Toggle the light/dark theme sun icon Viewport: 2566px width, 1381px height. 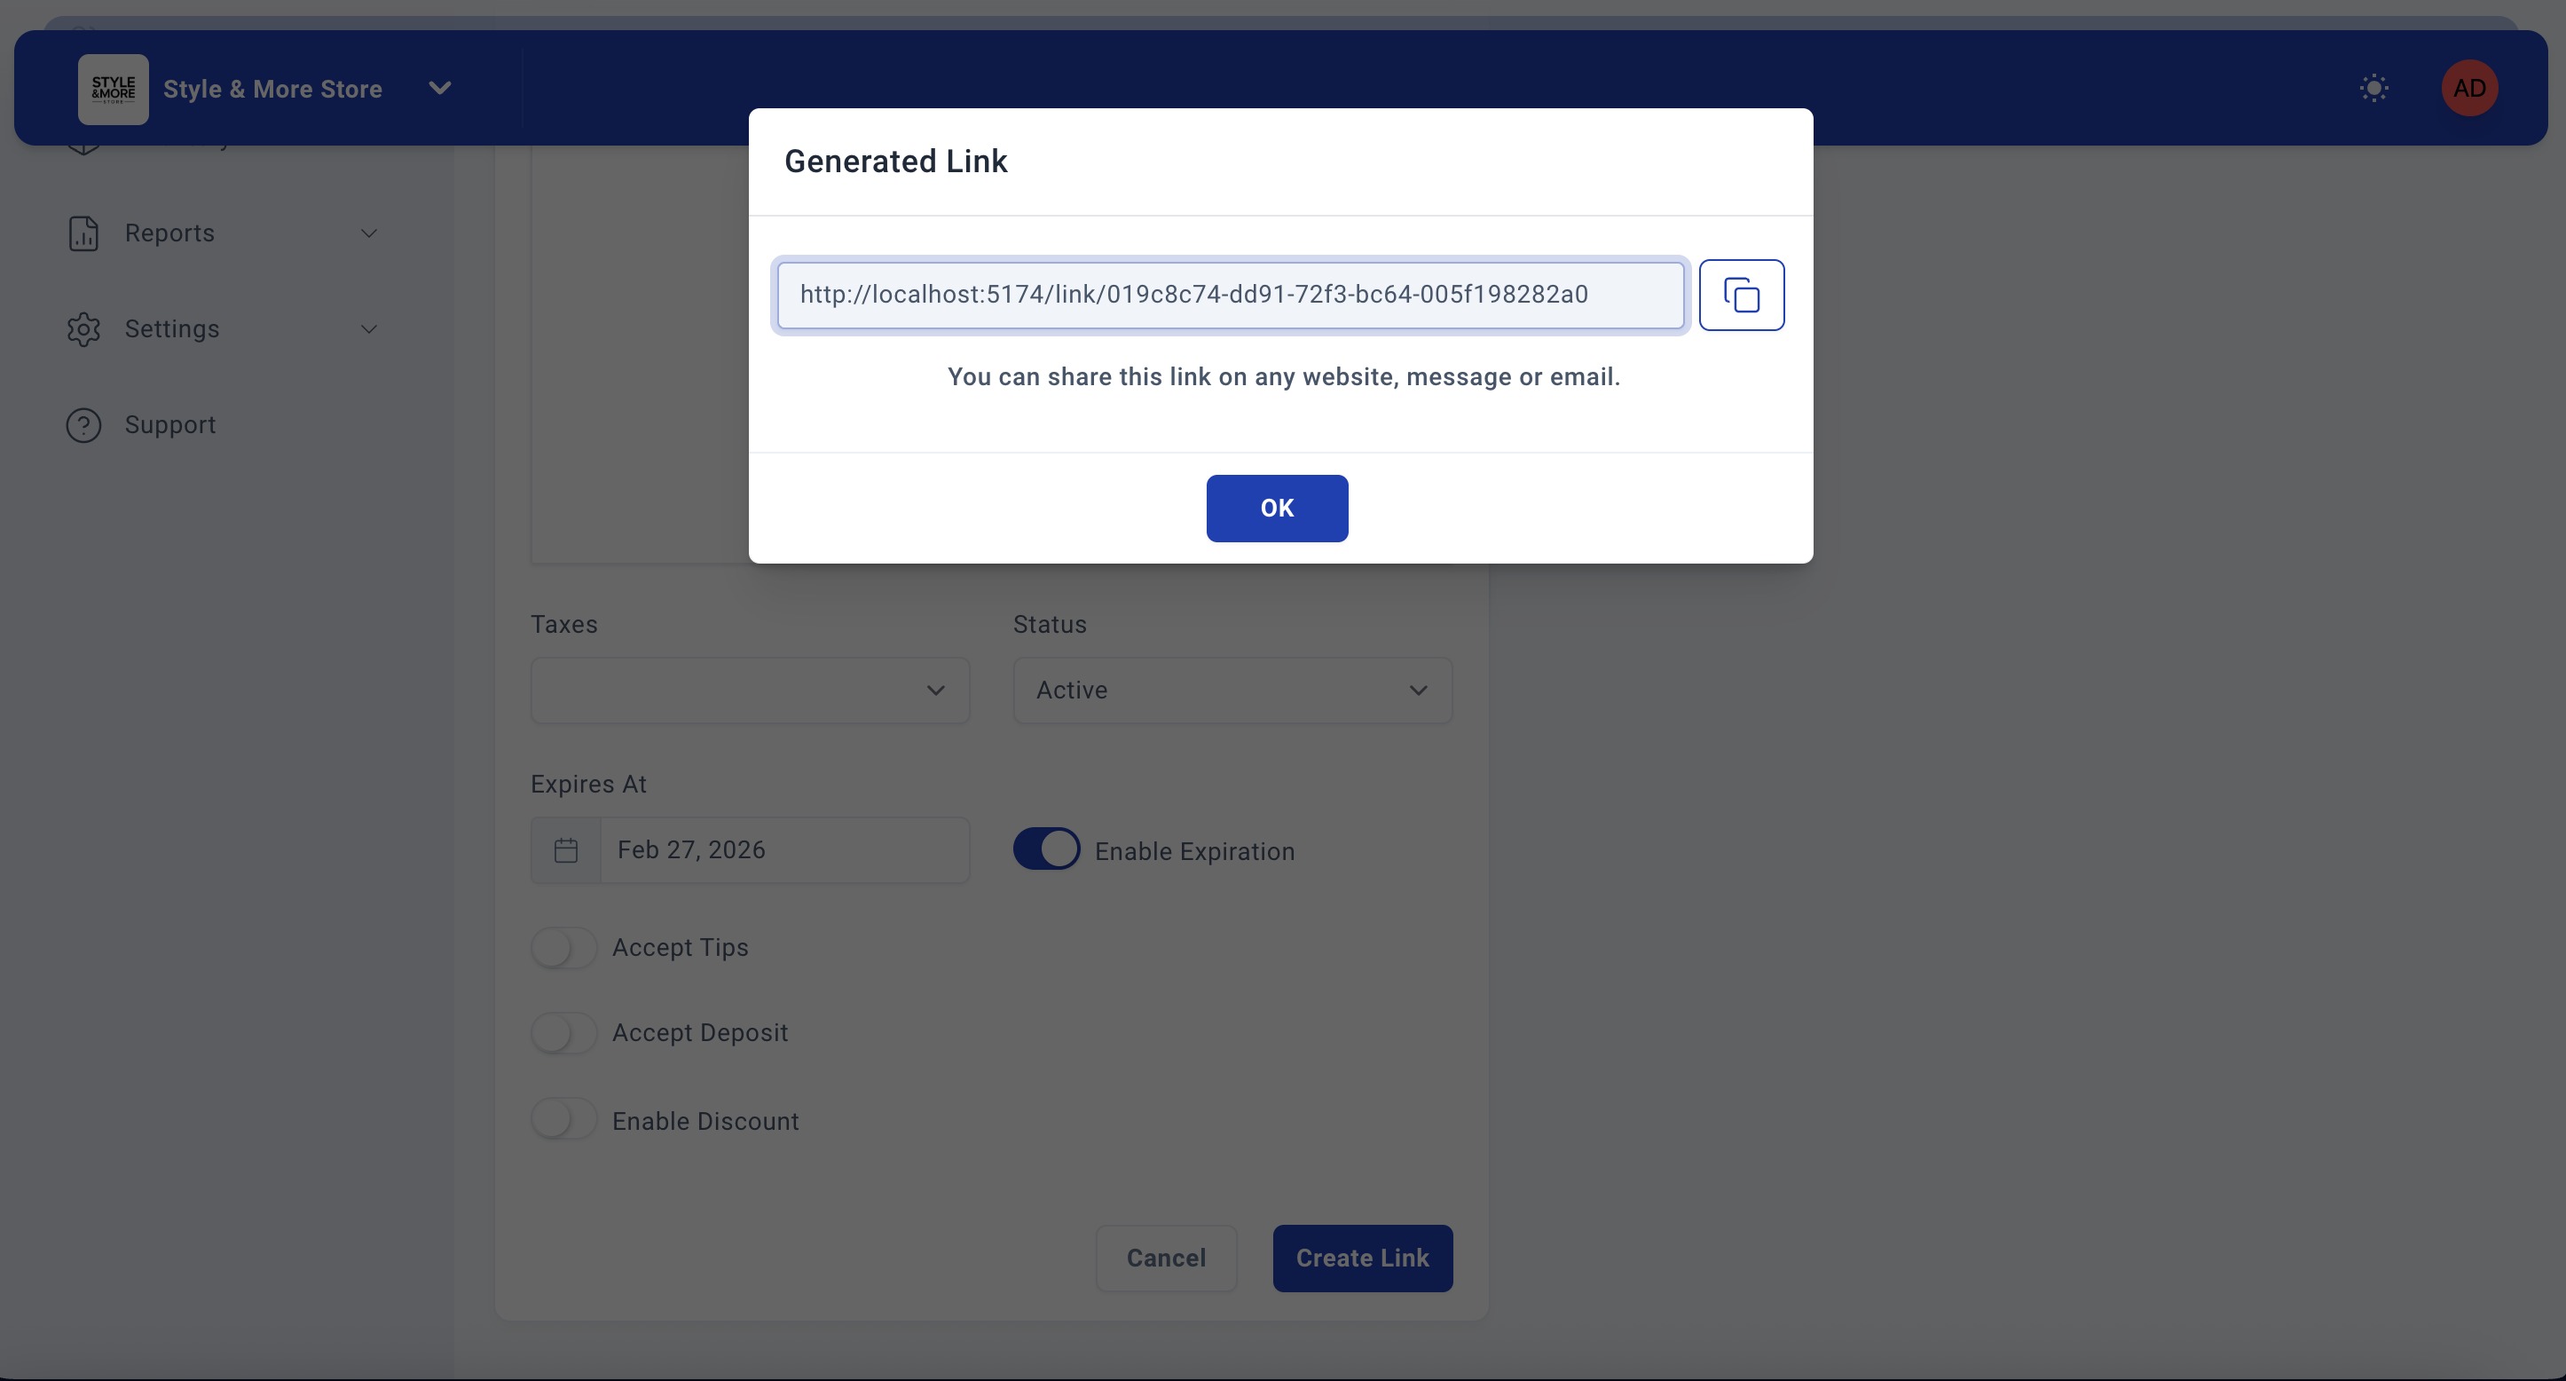(x=2373, y=88)
